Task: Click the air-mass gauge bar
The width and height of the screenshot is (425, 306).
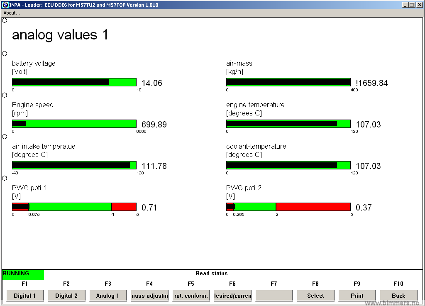Action: coord(288,82)
